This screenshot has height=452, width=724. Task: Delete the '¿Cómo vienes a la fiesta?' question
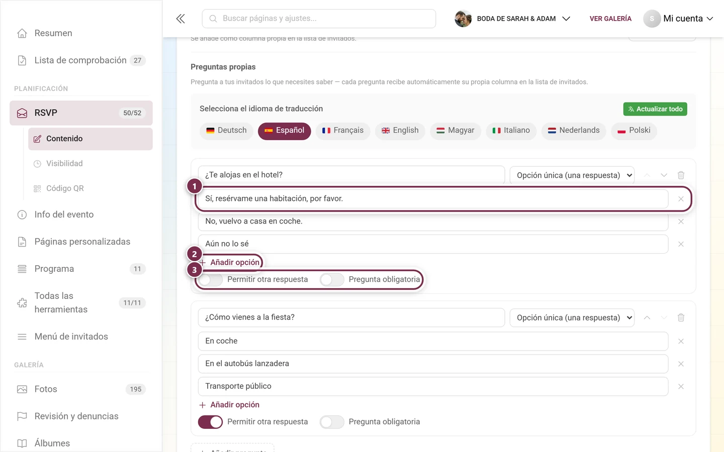681,317
